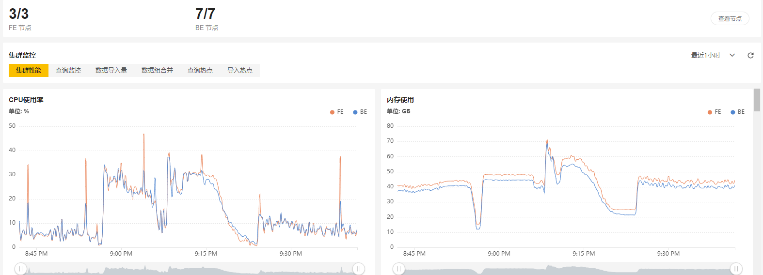Image resolution: width=763 pixels, height=275 pixels.
Task: Toggle BE series in CPU使用率 legend
Action: pos(360,112)
